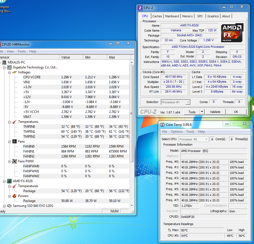Switch to the Graphics tab in CPU-Z
The width and height of the screenshot is (254, 244).
click(213, 16)
